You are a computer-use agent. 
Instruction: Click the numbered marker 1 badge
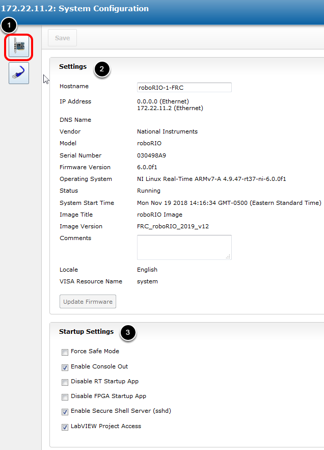[x=10, y=25]
